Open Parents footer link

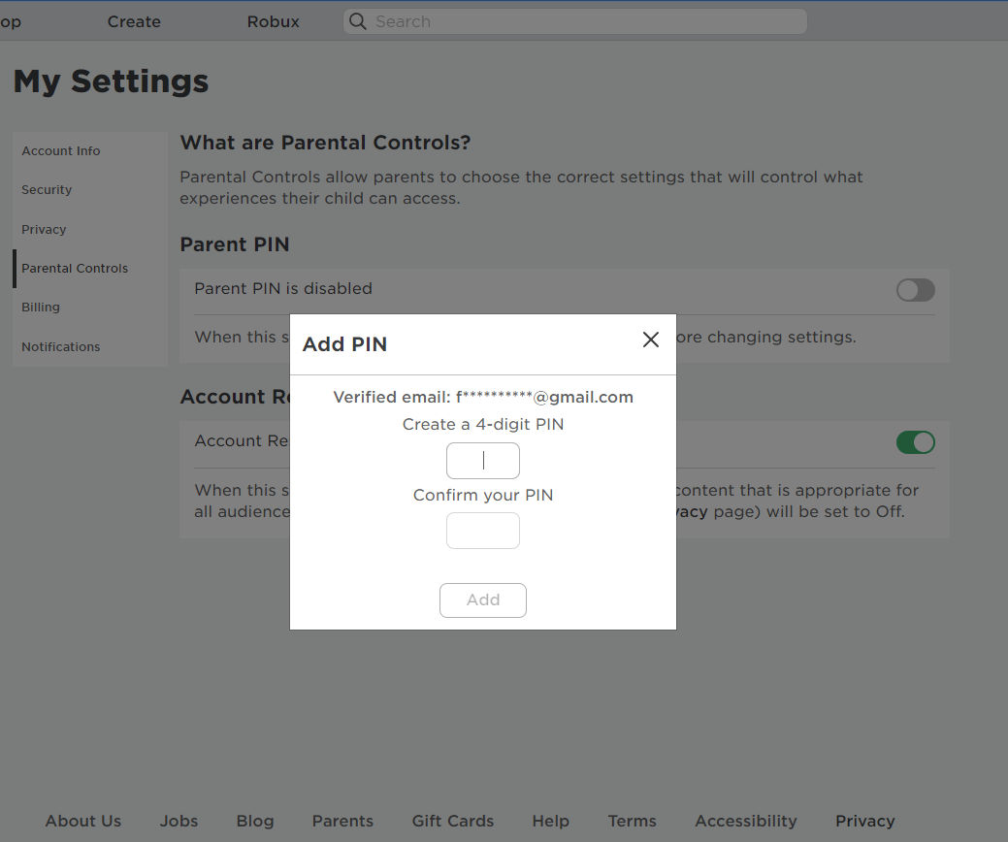pyautogui.click(x=342, y=821)
